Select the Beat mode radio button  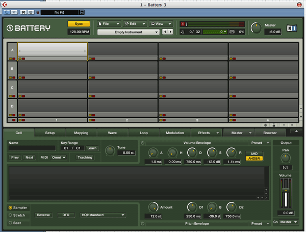[x=10, y=222]
